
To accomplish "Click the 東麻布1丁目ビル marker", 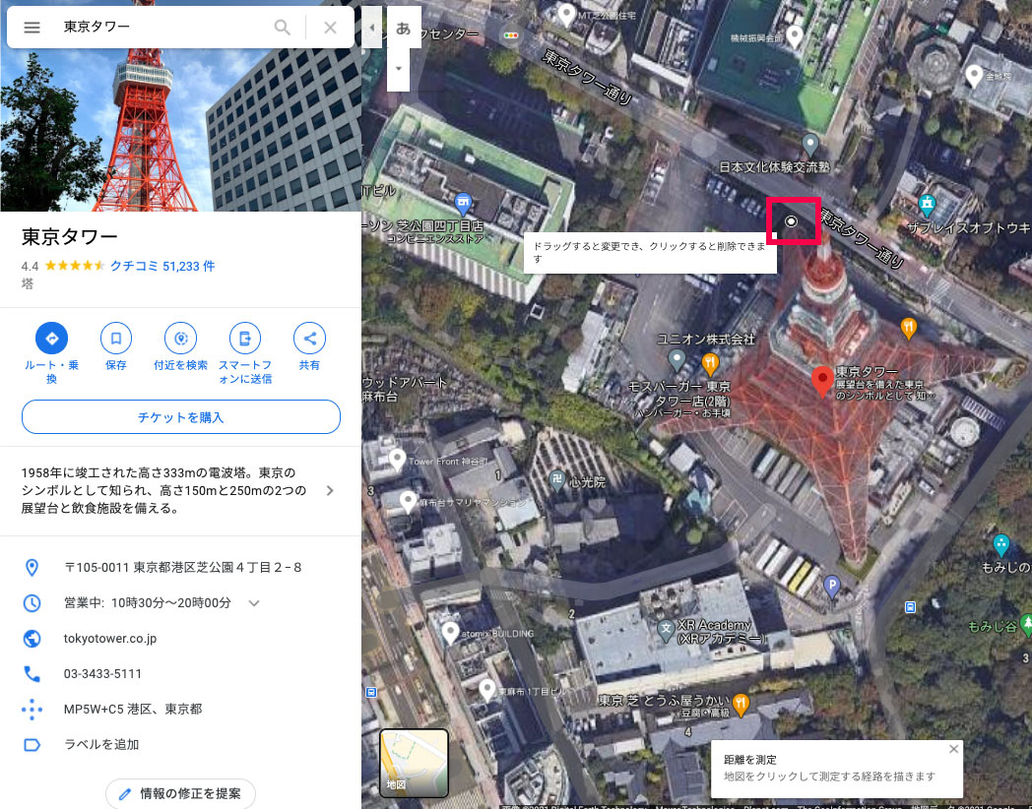I will 487,689.
